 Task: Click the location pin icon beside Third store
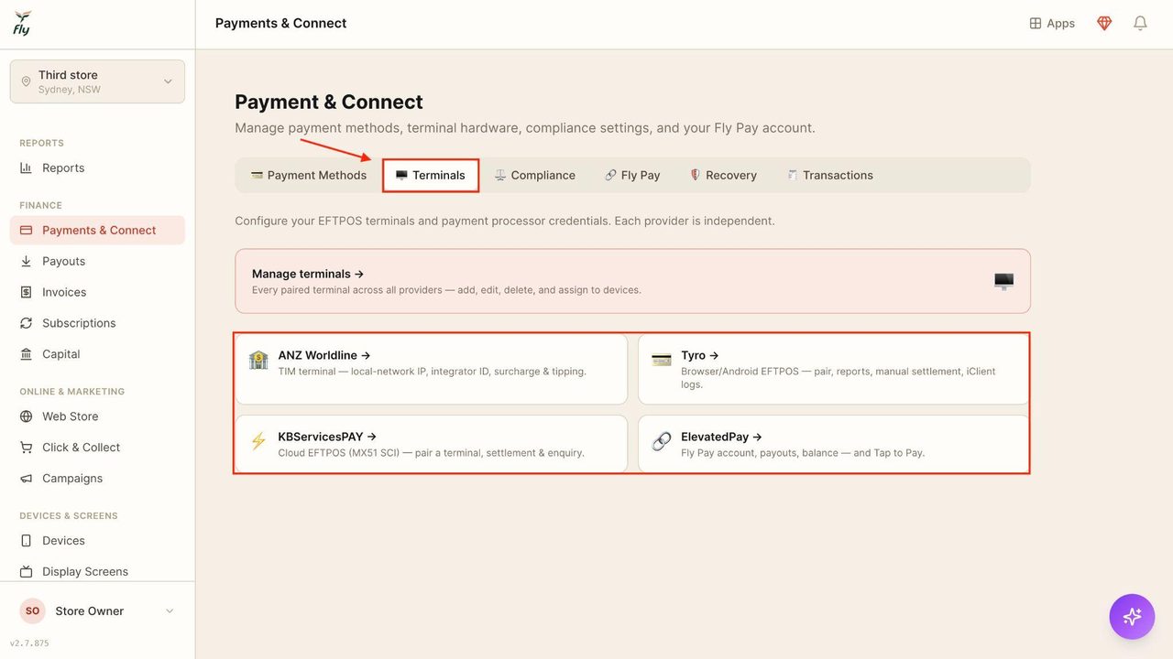coord(26,81)
